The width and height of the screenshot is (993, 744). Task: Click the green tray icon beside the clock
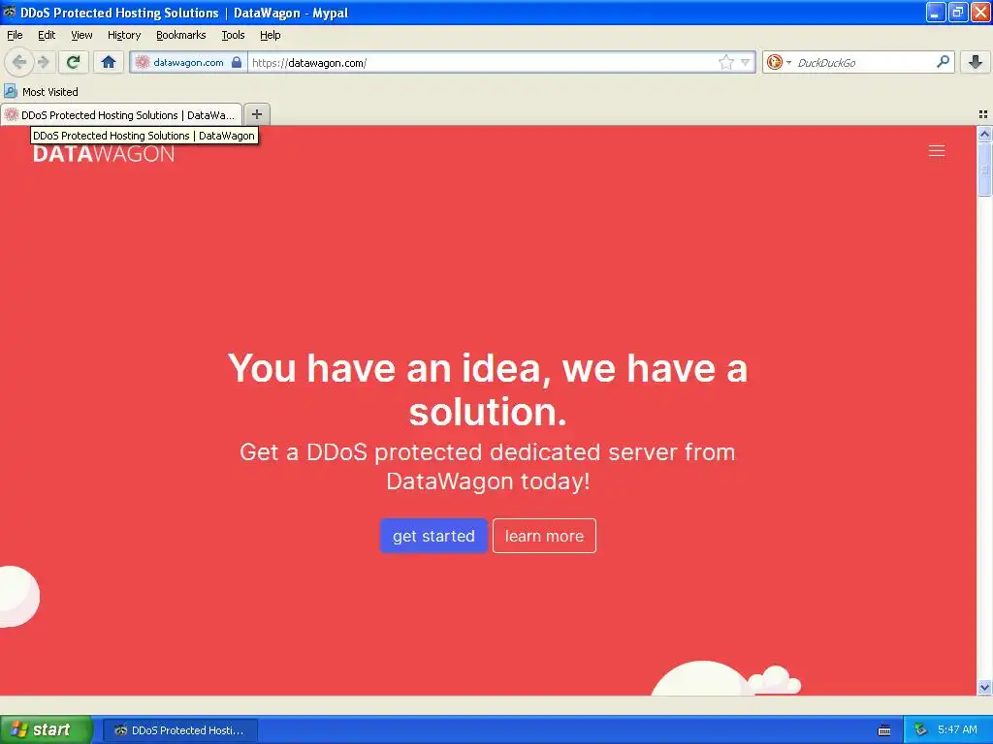tap(920, 730)
